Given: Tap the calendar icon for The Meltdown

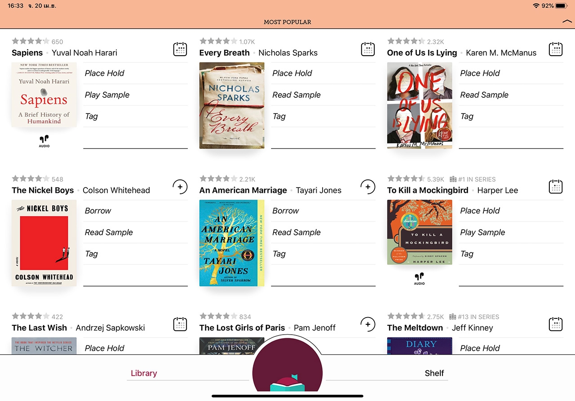Looking at the screenshot, I should [x=556, y=324].
